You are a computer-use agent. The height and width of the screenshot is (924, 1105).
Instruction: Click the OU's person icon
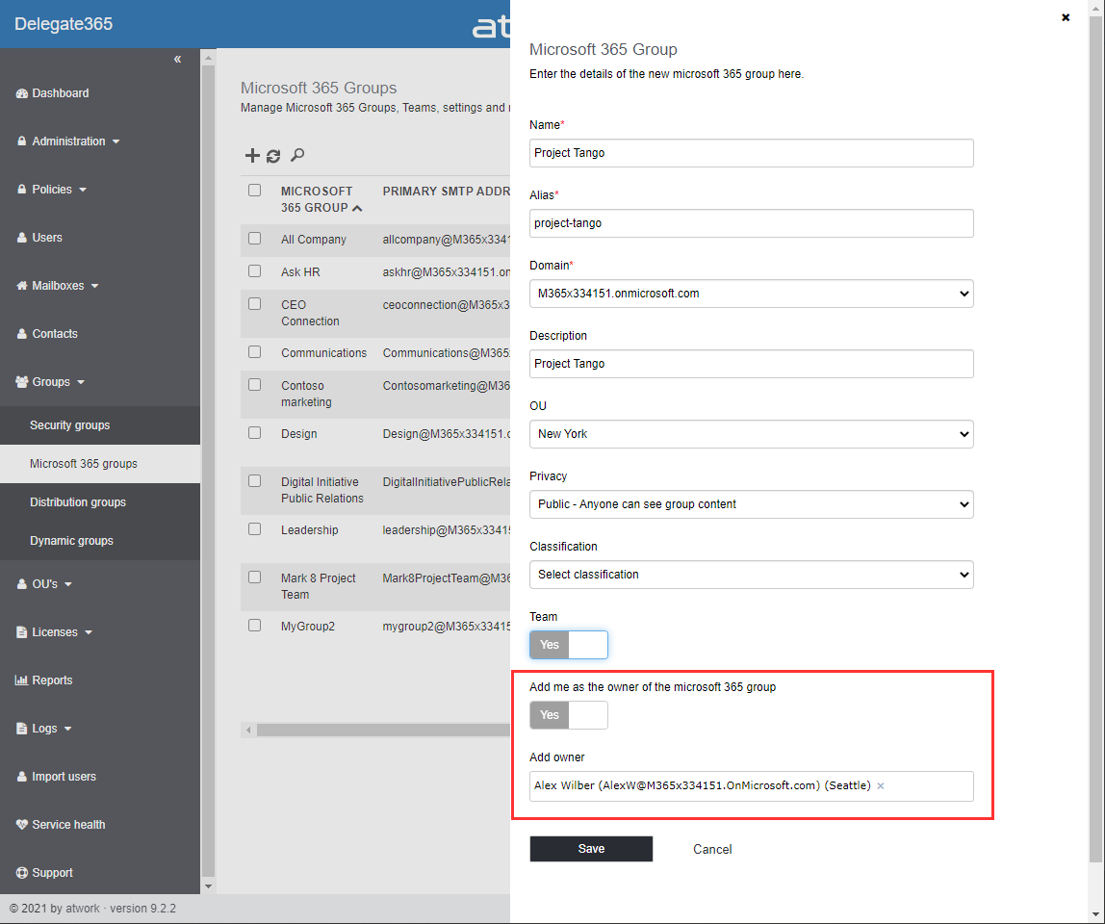click(22, 583)
